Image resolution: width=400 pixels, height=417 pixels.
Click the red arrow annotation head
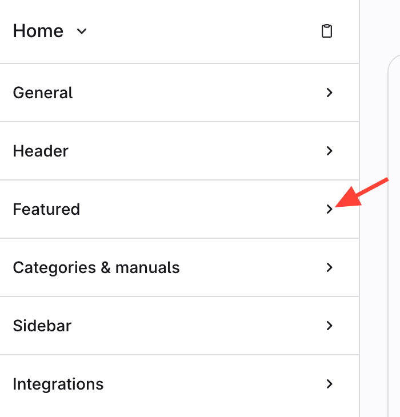point(343,202)
